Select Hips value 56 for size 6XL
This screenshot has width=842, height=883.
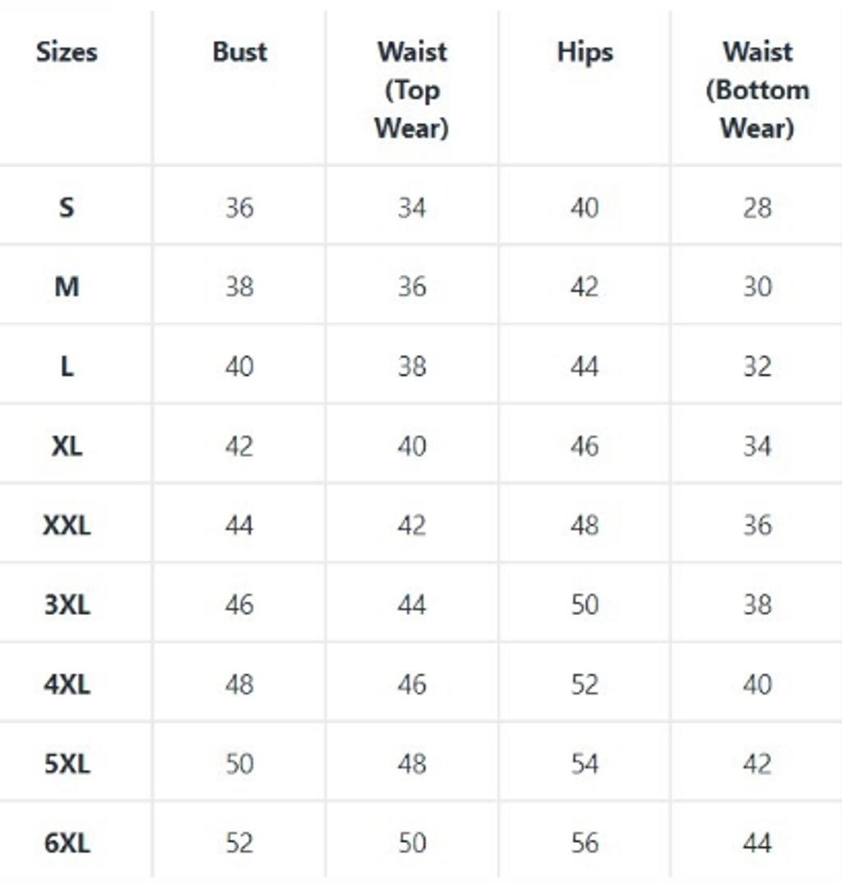point(585,844)
